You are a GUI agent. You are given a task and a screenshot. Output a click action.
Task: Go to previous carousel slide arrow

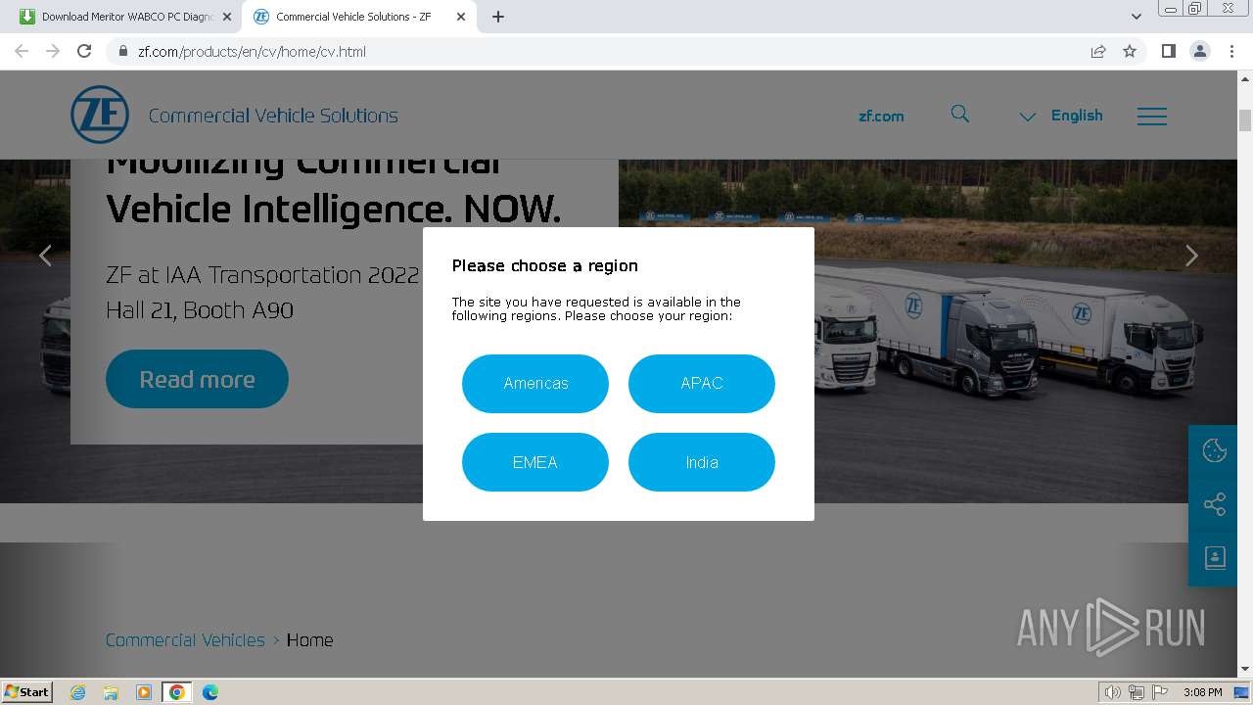pyautogui.click(x=45, y=256)
